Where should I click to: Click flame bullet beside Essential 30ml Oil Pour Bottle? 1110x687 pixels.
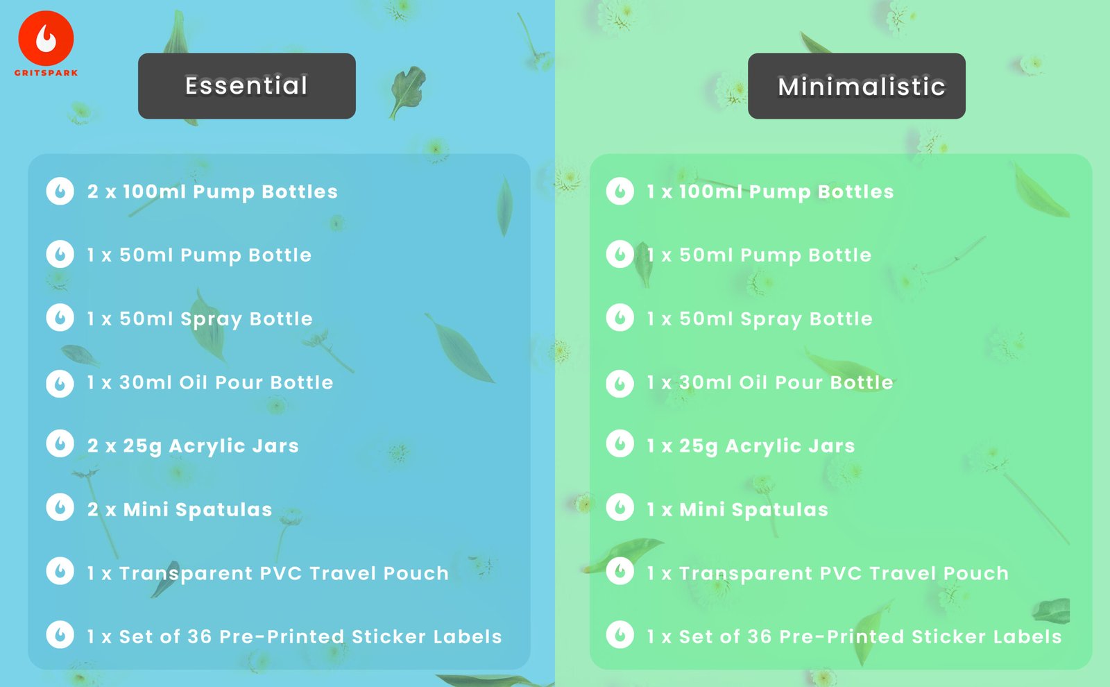coord(60,383)
